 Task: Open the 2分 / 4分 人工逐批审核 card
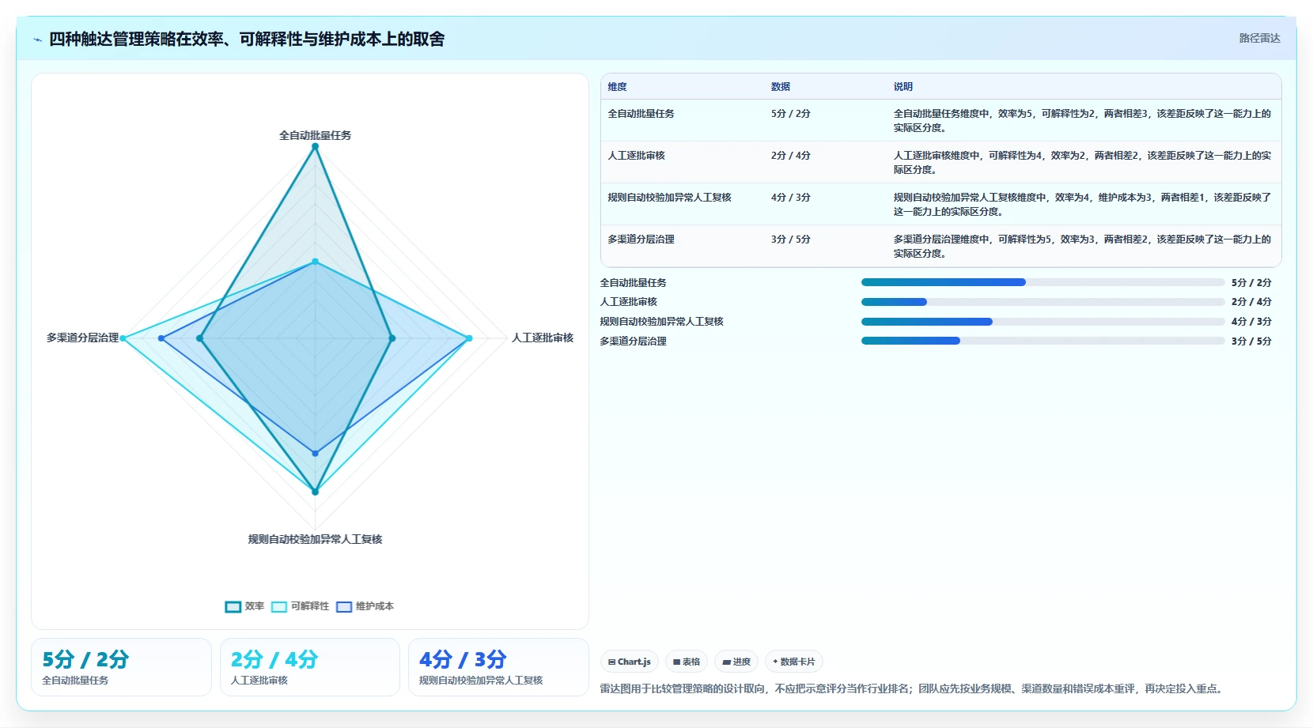(310, 667)
